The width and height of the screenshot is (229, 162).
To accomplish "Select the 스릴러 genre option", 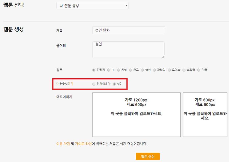I will tap(184, 70).
